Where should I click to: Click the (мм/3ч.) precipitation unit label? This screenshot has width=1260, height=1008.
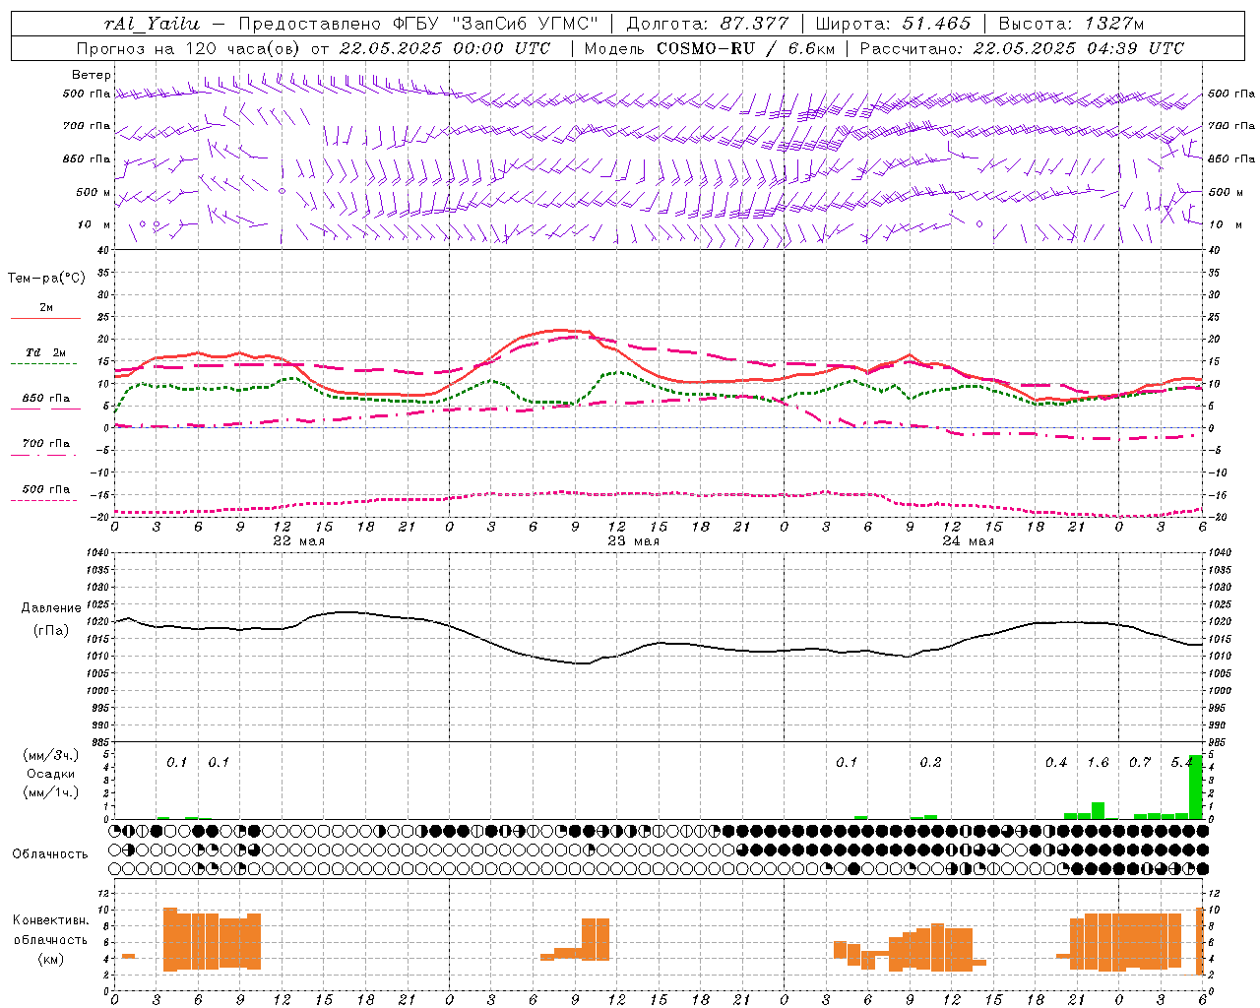pos(49,755)
